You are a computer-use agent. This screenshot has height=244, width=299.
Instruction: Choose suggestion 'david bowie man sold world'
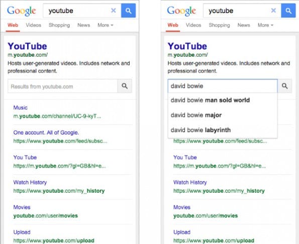coord(223,100)
